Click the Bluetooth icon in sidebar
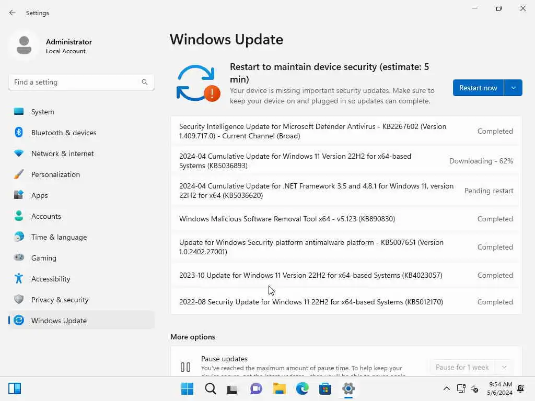The image size is (535, 401). 19,132
